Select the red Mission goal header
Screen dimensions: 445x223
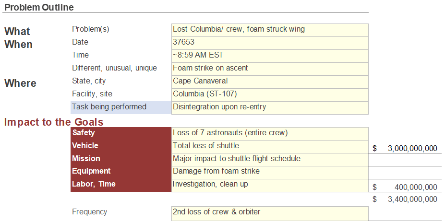point(121,160)
